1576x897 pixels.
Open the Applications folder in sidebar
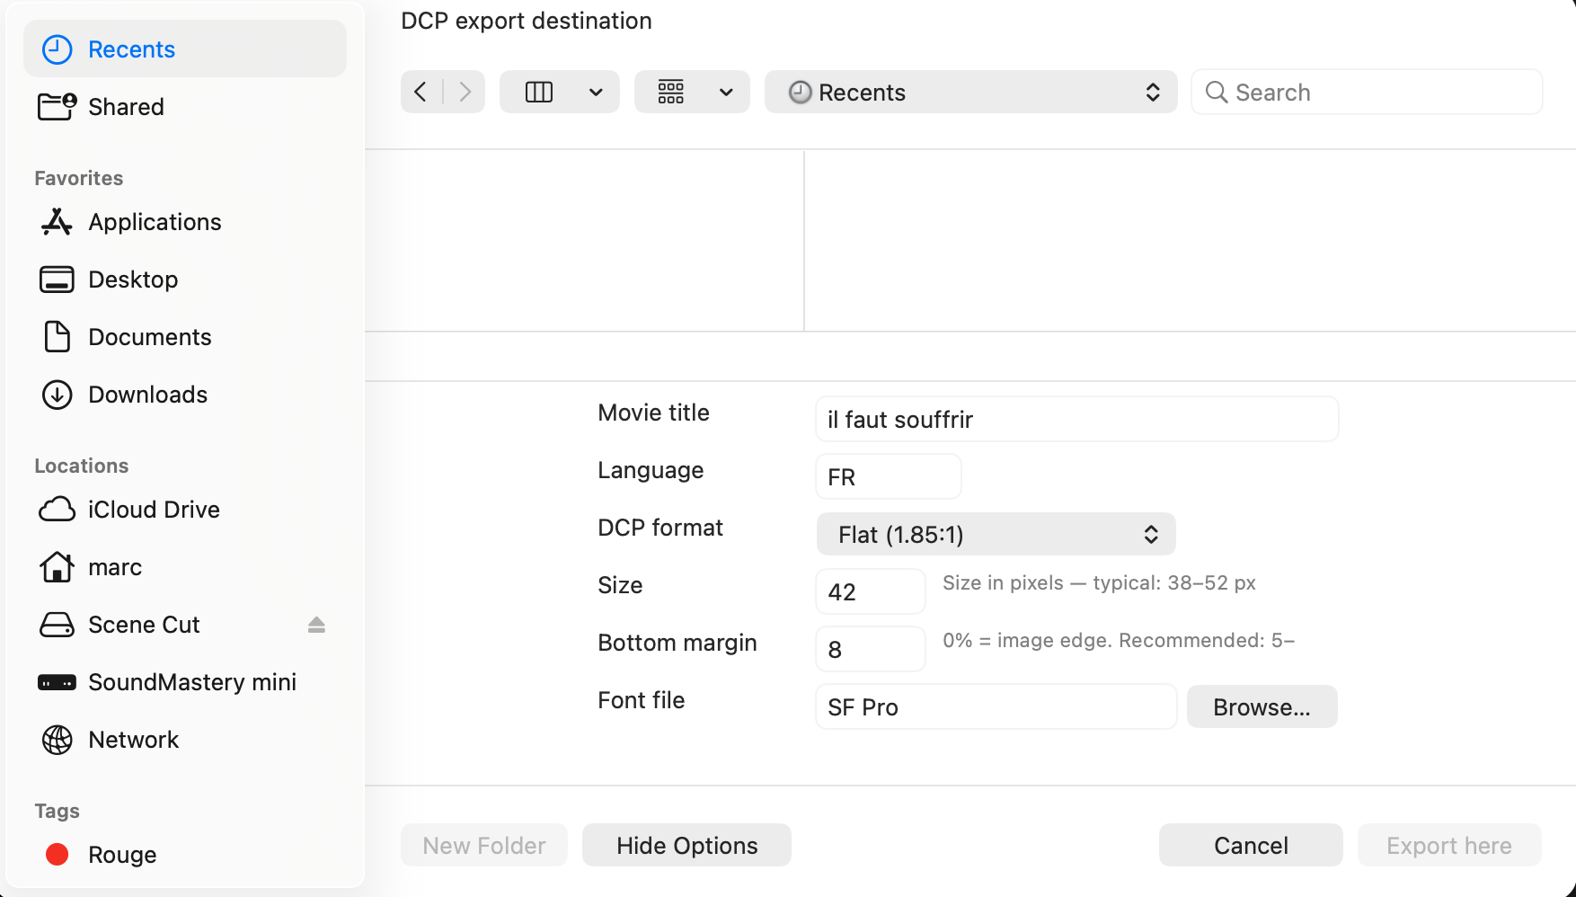[x=155, y=222]
